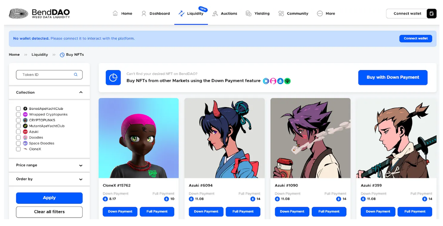Click the CRYPTOPUNKS collection icon
The width and height of the screenshot is (443, 226).
point(25,120)
